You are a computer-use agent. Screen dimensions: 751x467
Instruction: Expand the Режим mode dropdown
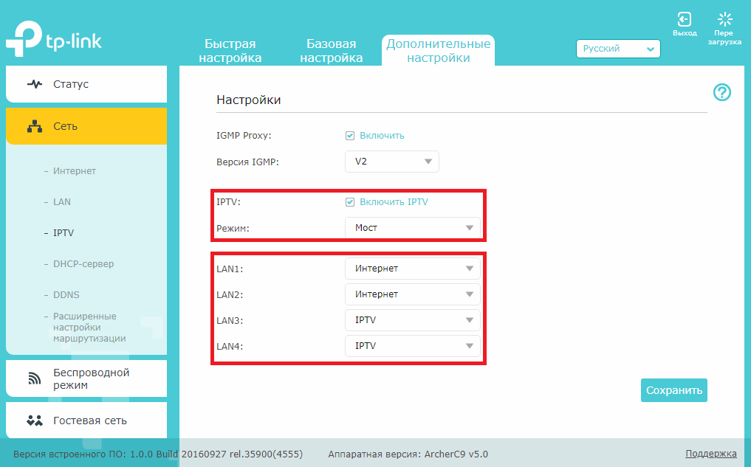(412, 228)
